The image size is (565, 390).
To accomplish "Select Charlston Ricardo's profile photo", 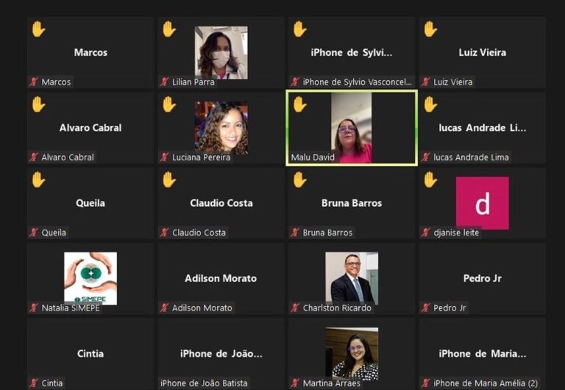I will pyautogui.click(x=352, y=277).
